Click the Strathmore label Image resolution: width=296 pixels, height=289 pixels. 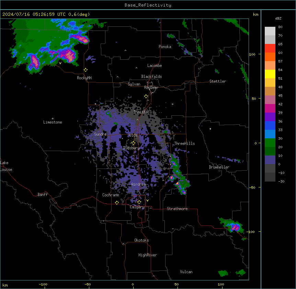[177, 209]
